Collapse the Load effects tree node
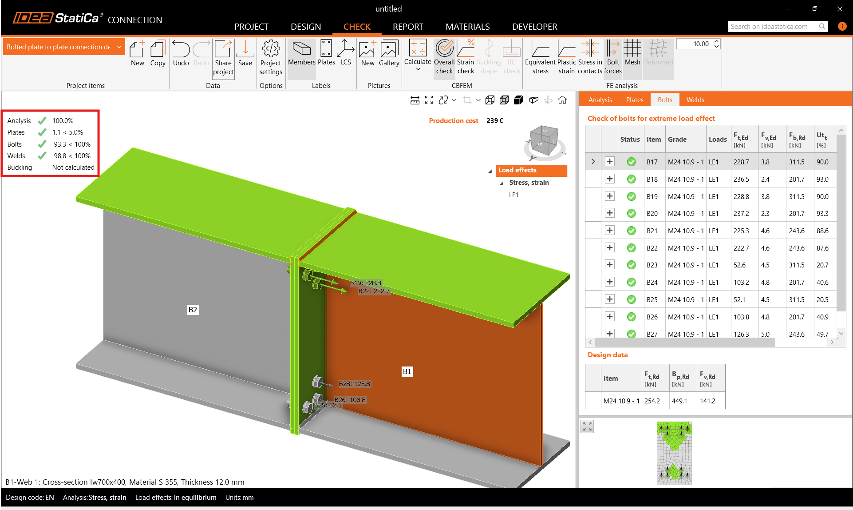The height and width of the screenshot is (510, 853). click(490, 171)
